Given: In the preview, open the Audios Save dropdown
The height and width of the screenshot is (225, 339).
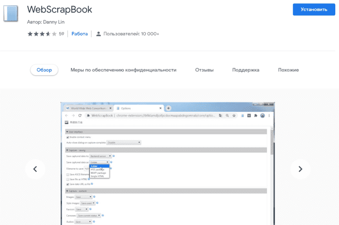Looking at the screenshot, I should [x=83, y=222].
